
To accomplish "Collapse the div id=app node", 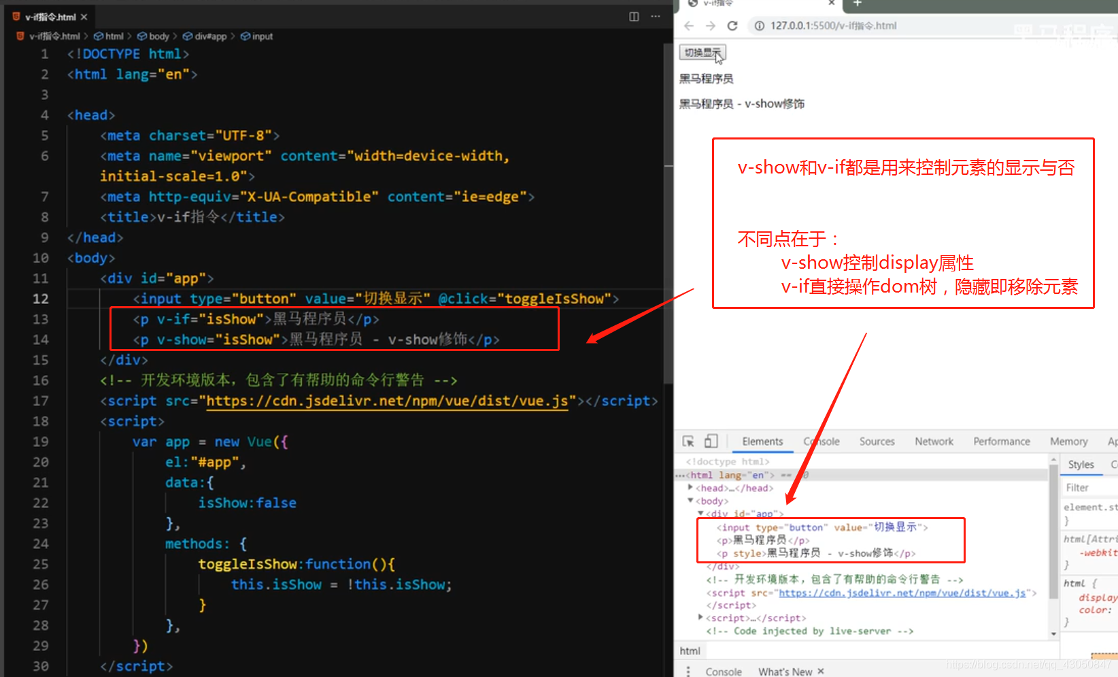I will (x=700, y=514).
